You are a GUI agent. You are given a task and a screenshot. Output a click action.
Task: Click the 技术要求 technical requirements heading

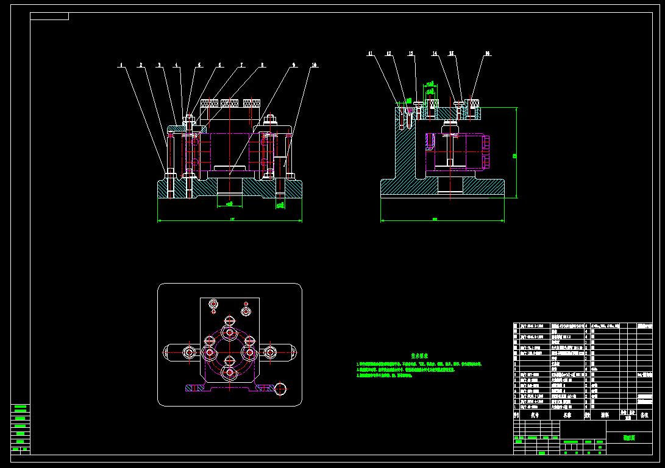point(419,356)
